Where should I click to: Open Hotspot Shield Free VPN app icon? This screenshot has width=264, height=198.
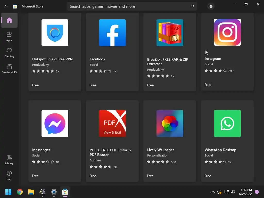coord(55,33)
